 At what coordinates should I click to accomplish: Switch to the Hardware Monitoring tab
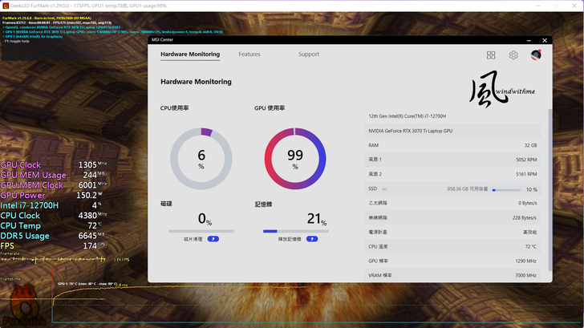click(190, 55)
